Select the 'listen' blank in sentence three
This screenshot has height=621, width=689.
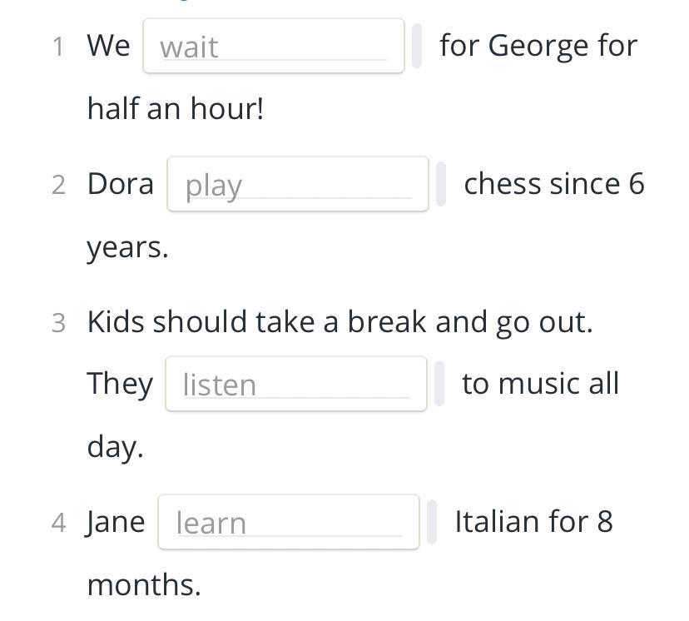(295, 384)
